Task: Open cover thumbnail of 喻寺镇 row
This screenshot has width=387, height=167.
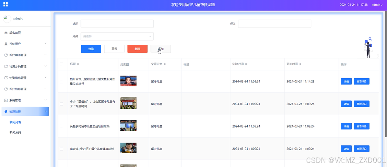Action: pos(128,148)
